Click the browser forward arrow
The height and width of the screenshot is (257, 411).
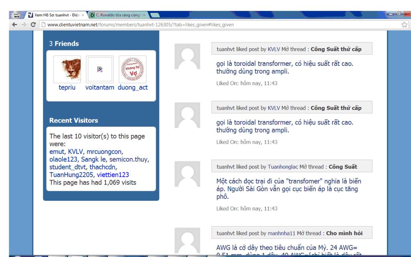point(24,24)
